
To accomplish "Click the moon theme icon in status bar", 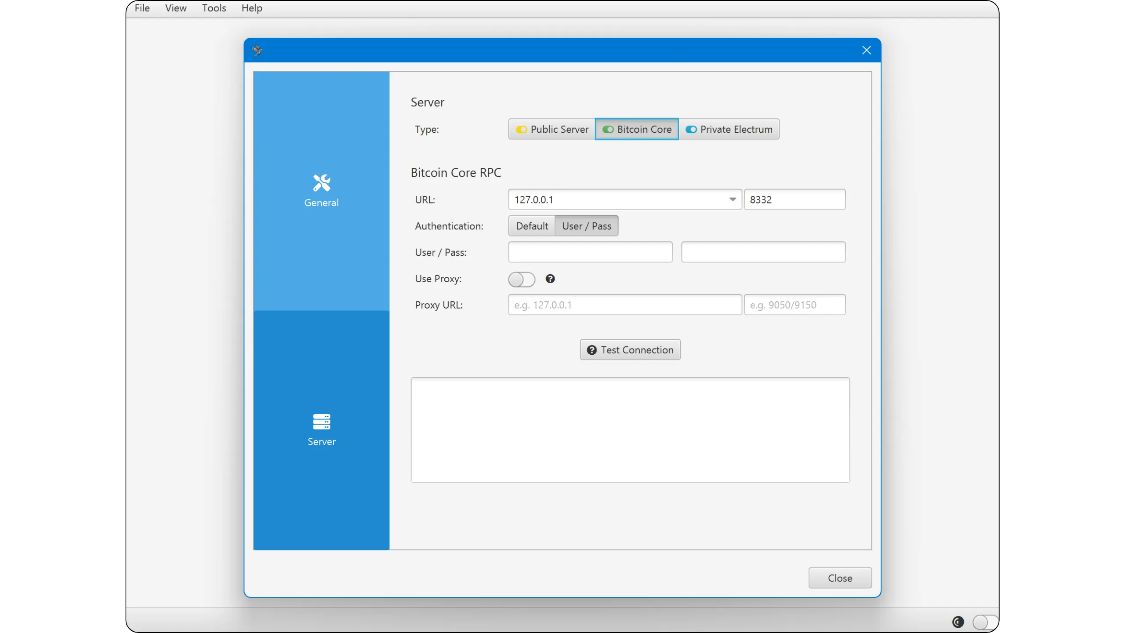I will (x=958, y=622).
